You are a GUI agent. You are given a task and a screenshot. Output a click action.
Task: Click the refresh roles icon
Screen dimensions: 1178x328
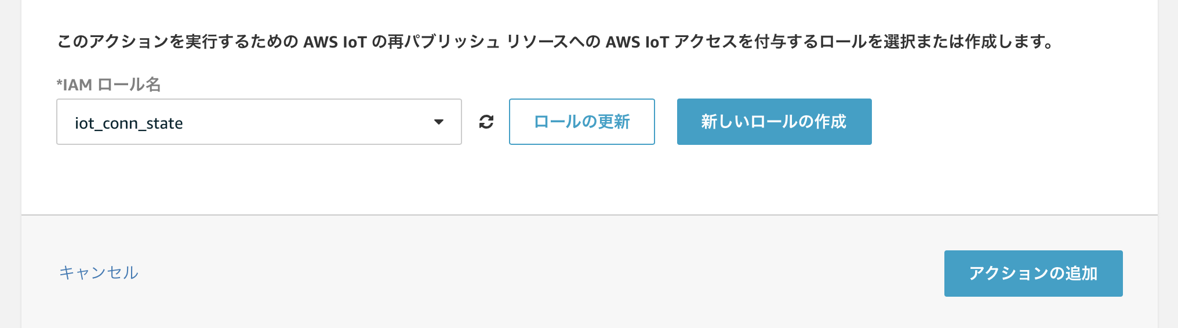point(486,122)
